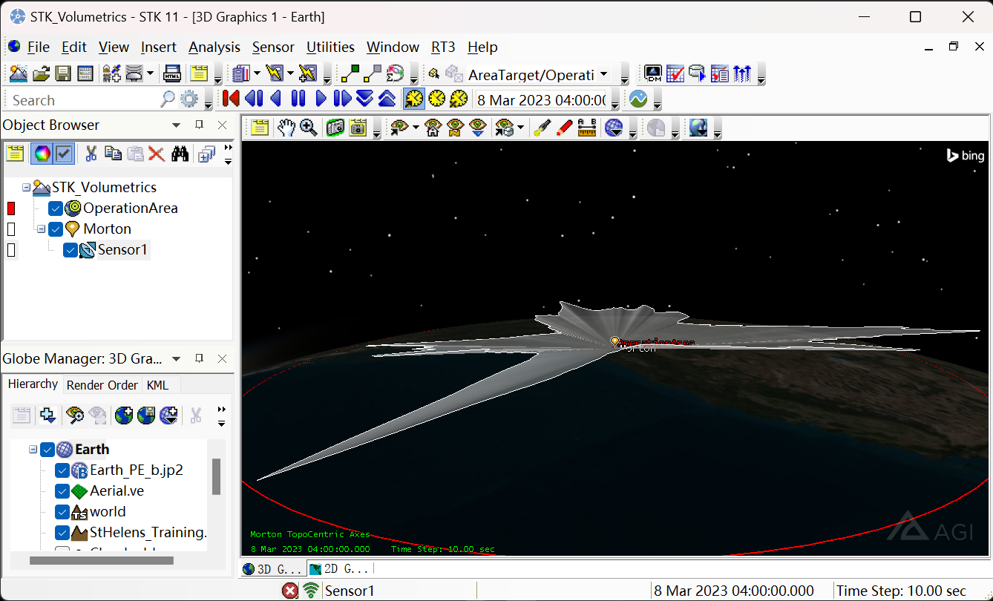
Task: Activate the Zoom tool for the 3D view
Action: [x=308, y=128]
